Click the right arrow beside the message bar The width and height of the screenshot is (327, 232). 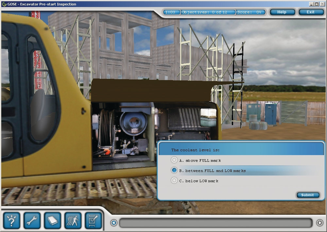click(x=320, y=223)
